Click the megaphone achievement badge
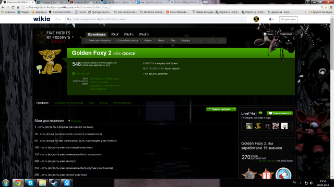334x187 pixels. (x=283, y=174)
